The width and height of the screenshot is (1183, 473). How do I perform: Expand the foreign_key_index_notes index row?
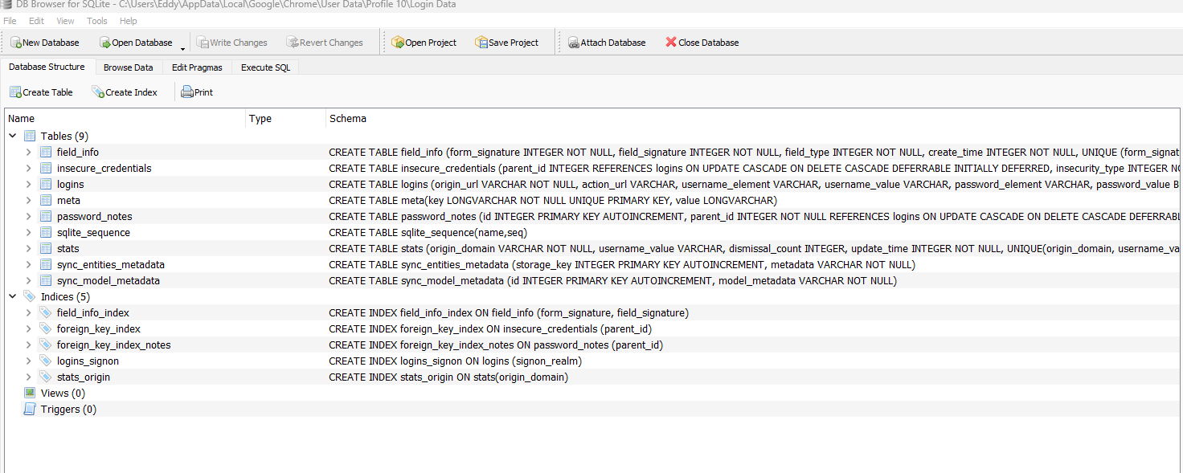pyautogui.click(x=28, y=345)
